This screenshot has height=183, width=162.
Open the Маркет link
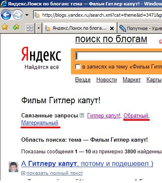coord(132,80)
